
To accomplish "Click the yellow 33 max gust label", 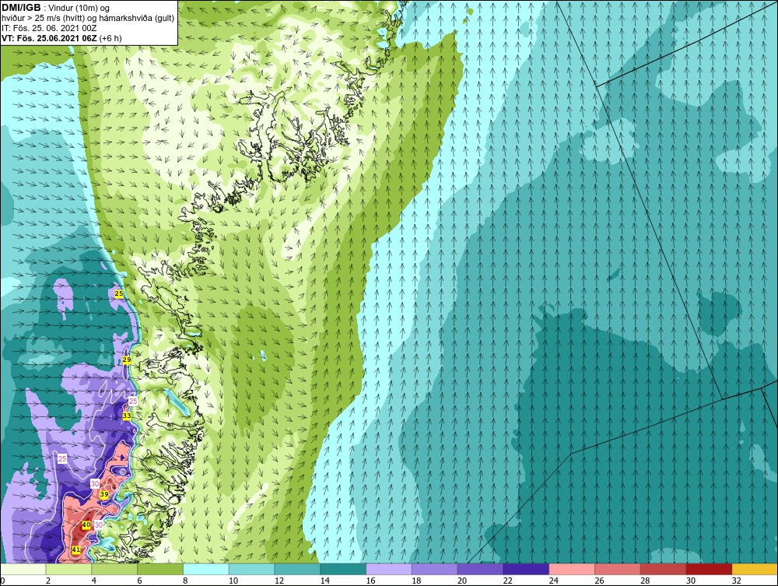I will 127,416.
